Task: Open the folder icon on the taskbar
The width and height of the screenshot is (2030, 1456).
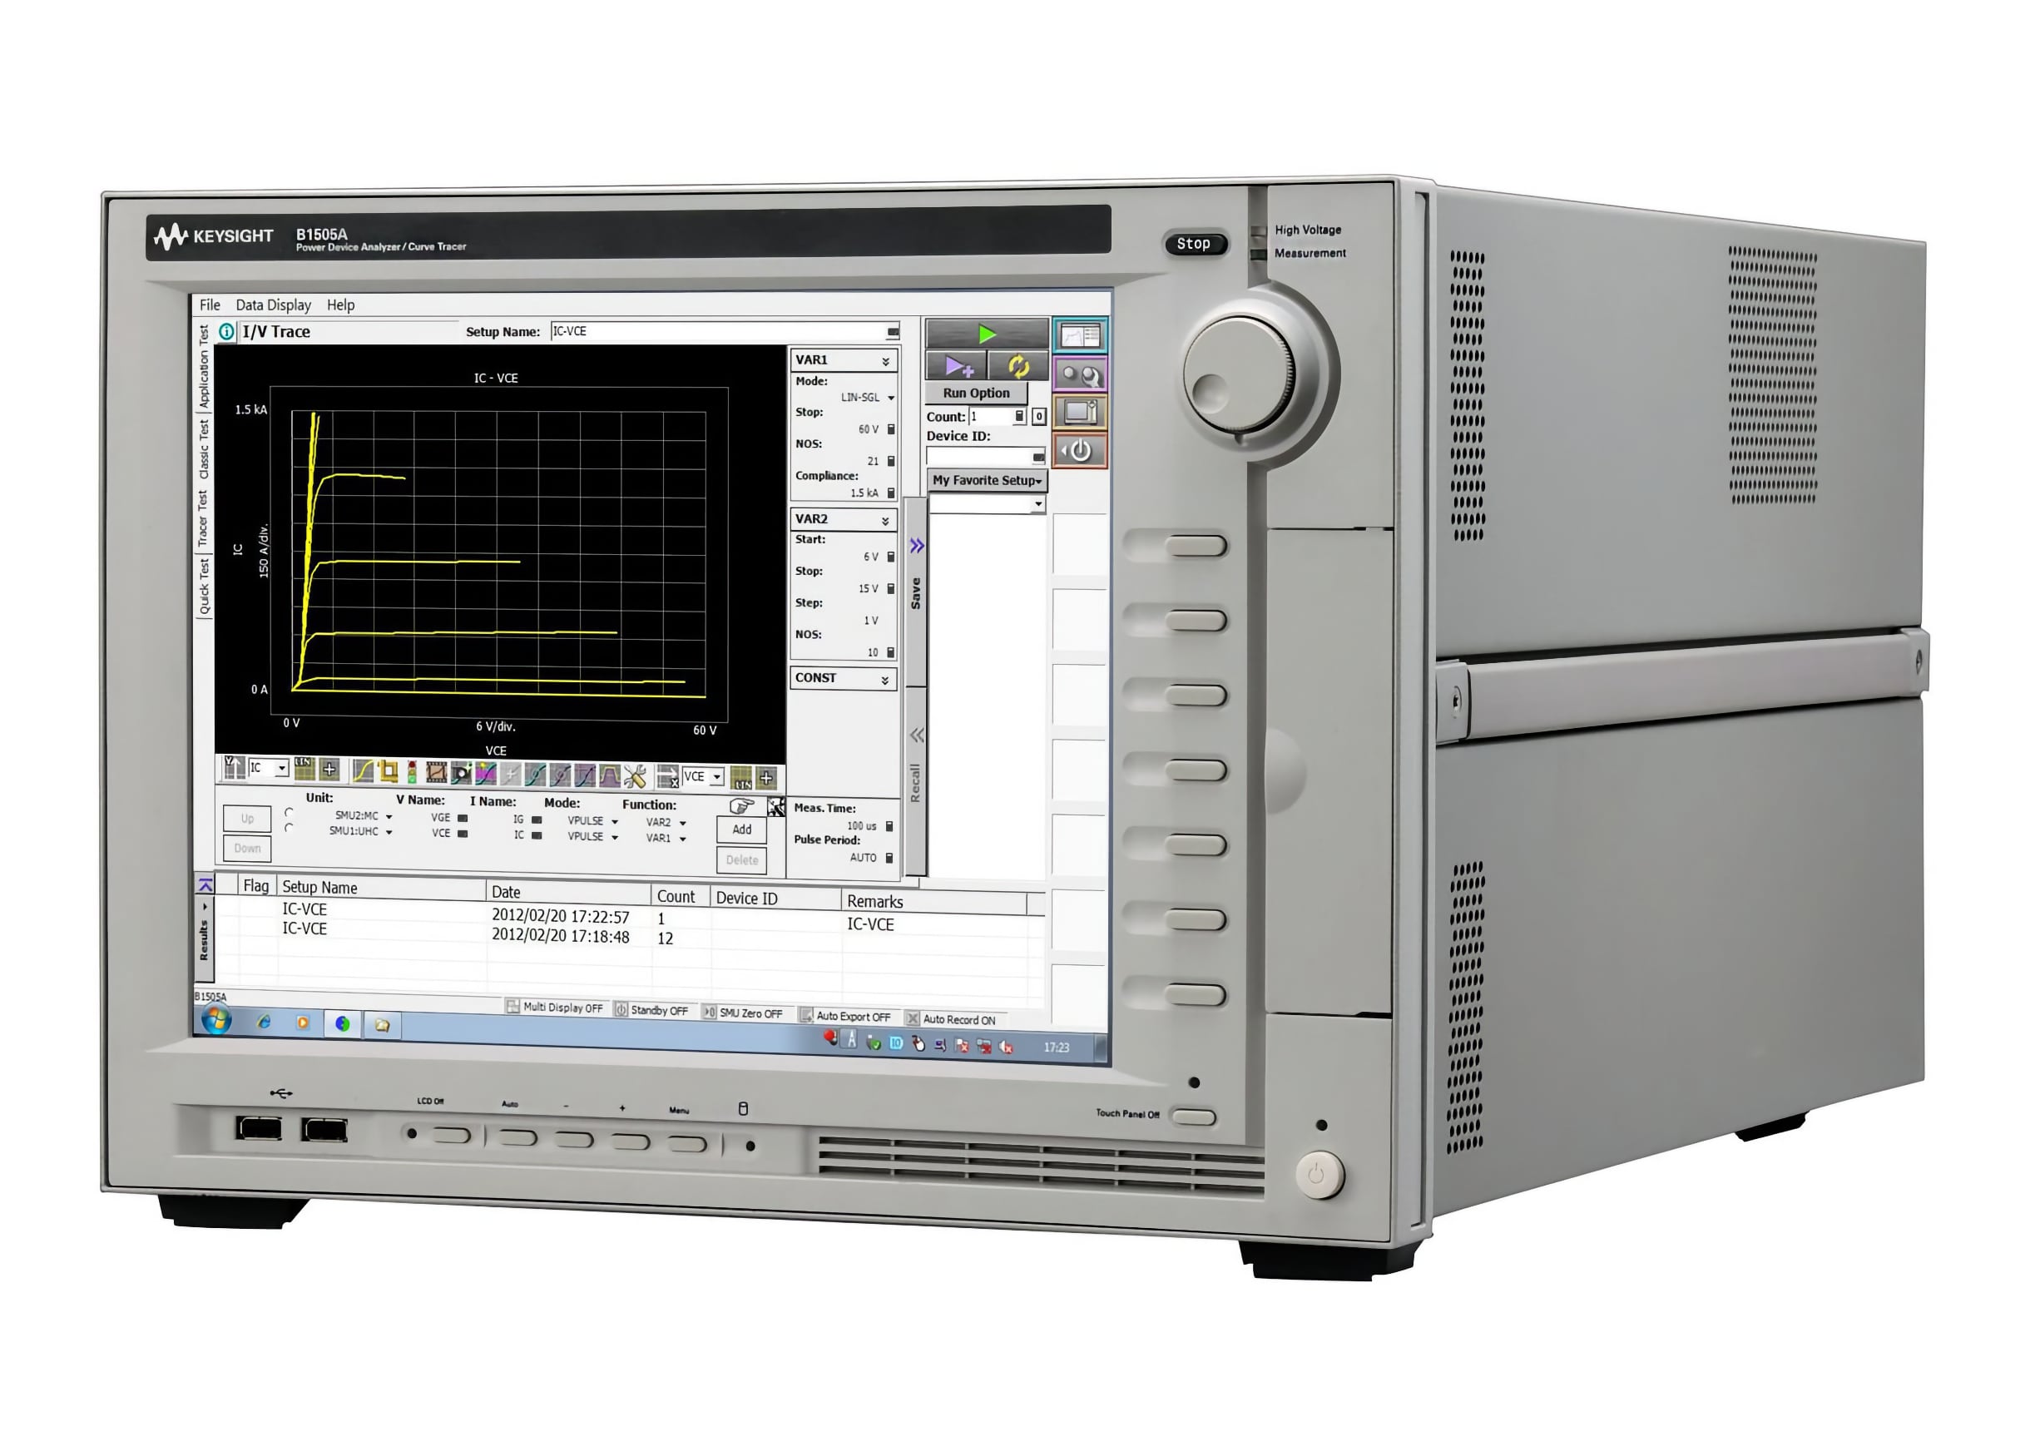Action: (x=382, y=1025)
